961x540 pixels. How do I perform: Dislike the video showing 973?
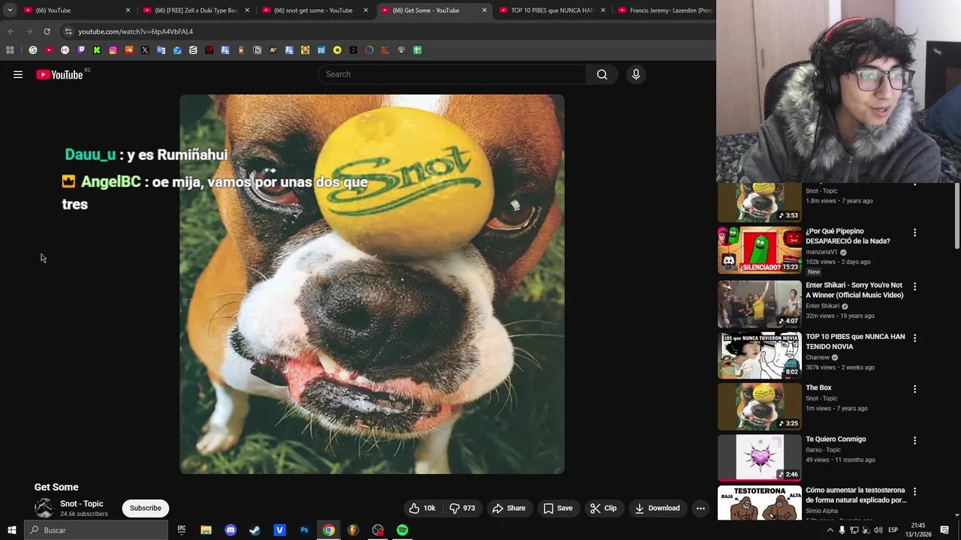[x=462, y=508]
